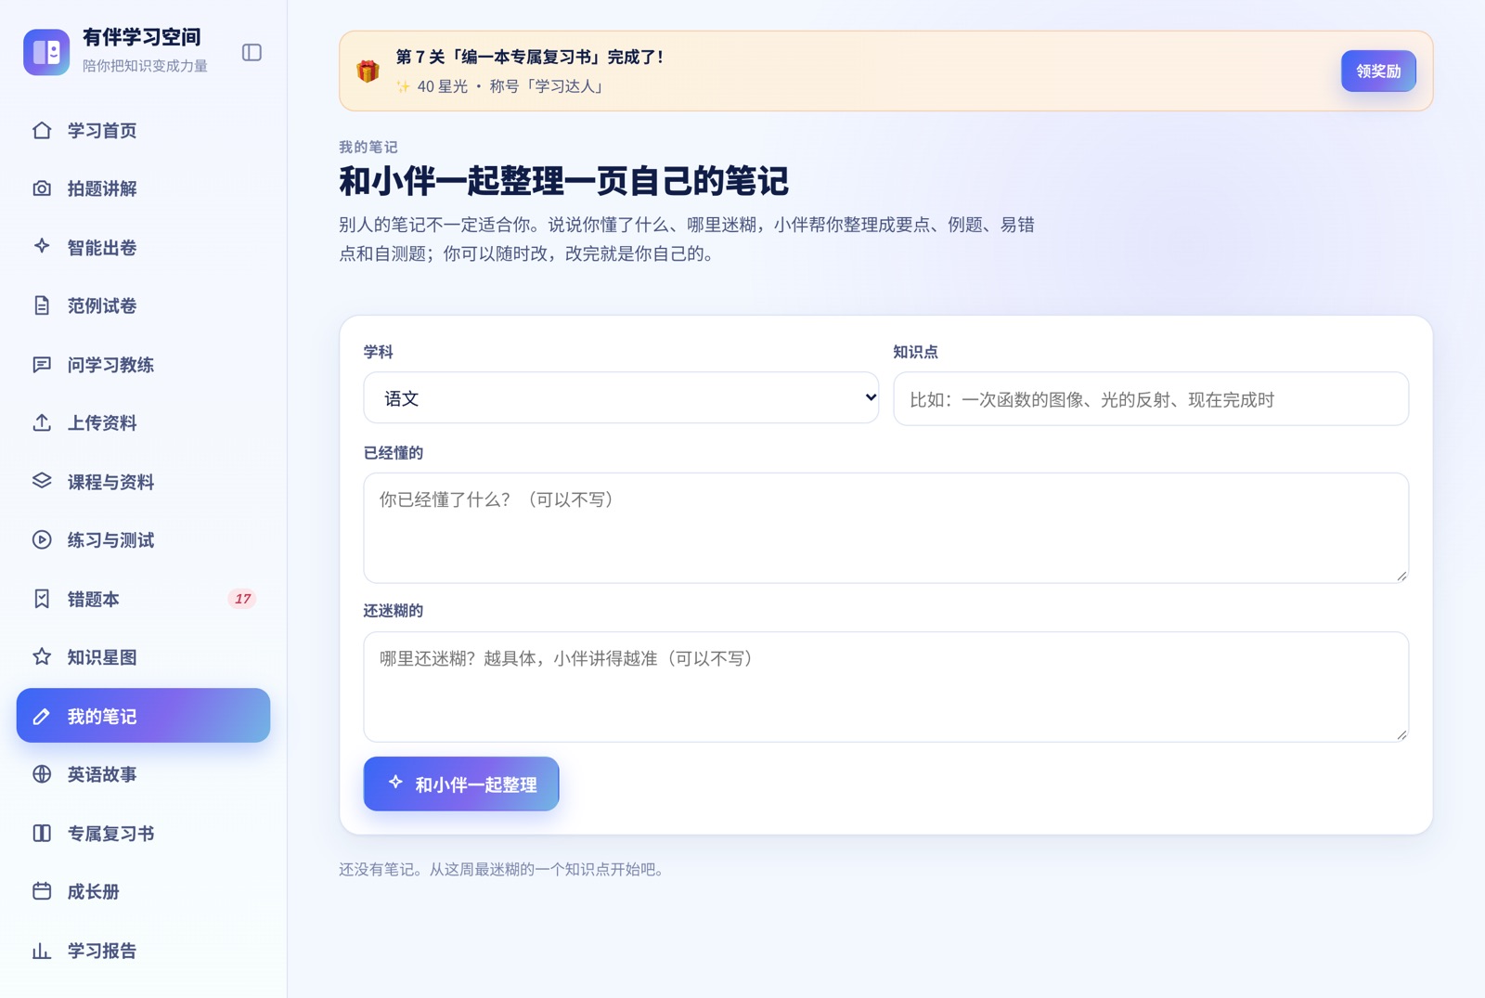Click the calendar icon beside 成长册
This screenshot has width=1485, height=998.
pos(42,891)
